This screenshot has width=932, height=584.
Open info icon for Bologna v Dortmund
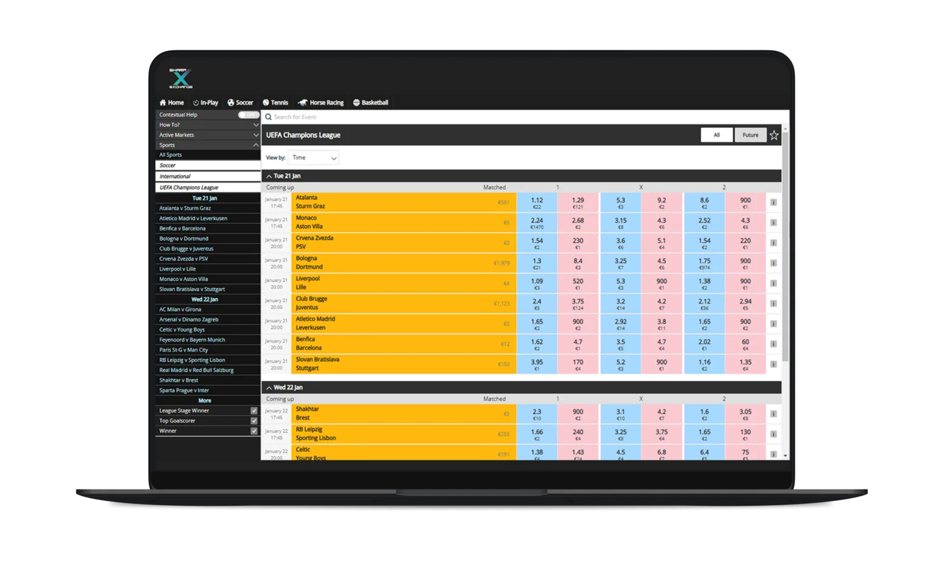[x=774, y=263]
